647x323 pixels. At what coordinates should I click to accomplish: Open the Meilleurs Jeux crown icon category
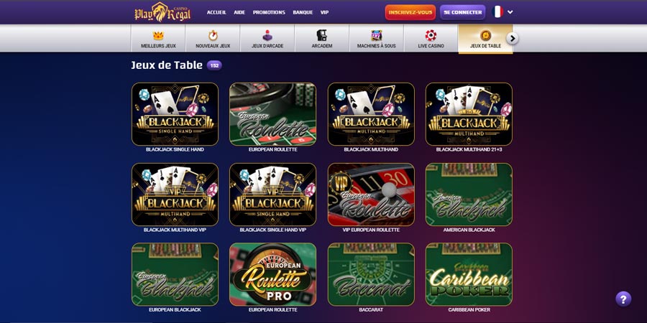(x=158, y=35)
